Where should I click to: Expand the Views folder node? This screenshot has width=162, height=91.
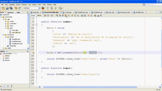point(6,26)
